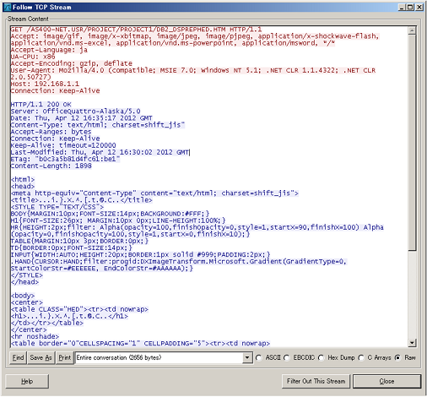Open the Entire conversation dropdown arrow
The image size is (427, 397).
pos(246,357)
